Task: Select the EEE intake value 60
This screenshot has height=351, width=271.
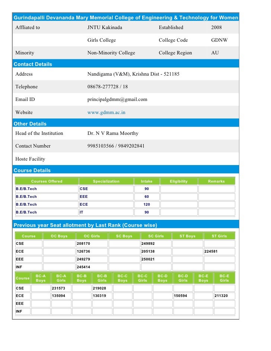Action: (147, 197)
